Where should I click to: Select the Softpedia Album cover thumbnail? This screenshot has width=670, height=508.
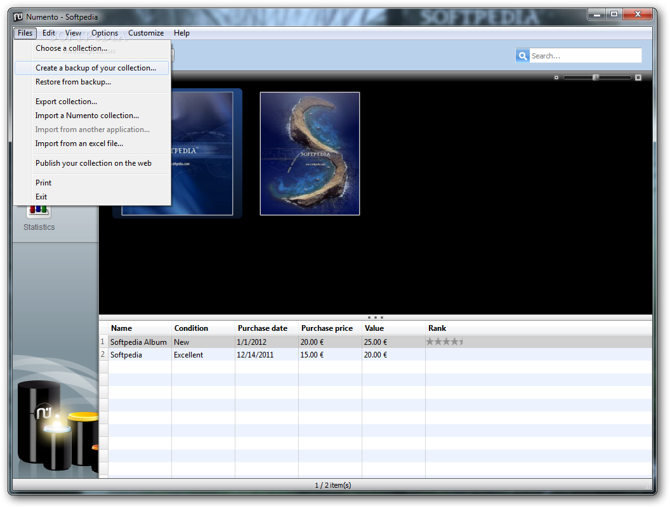[x=202, y=154]
